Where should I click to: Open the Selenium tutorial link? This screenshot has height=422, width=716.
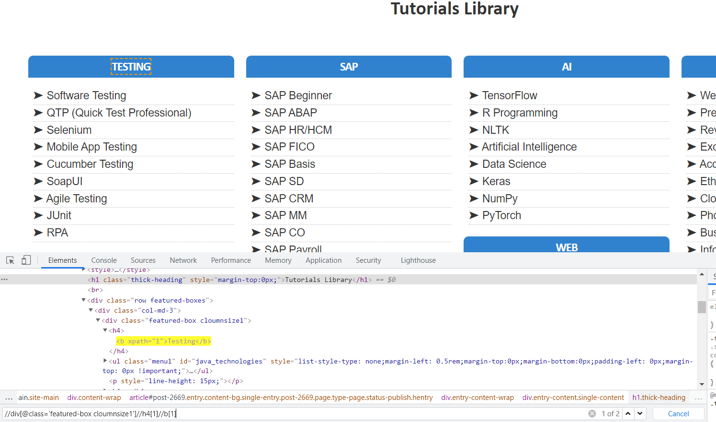69,130
